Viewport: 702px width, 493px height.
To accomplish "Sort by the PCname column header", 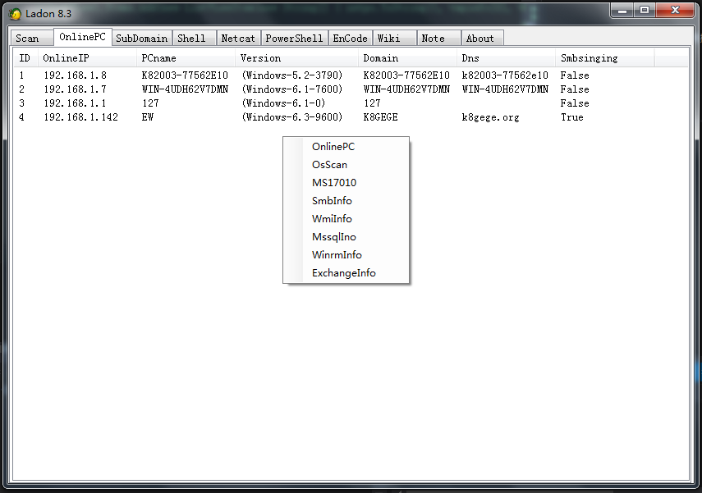I will 186,58.
